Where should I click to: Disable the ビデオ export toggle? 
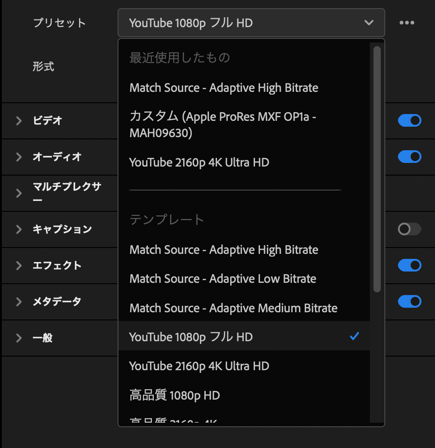point(410,120)
